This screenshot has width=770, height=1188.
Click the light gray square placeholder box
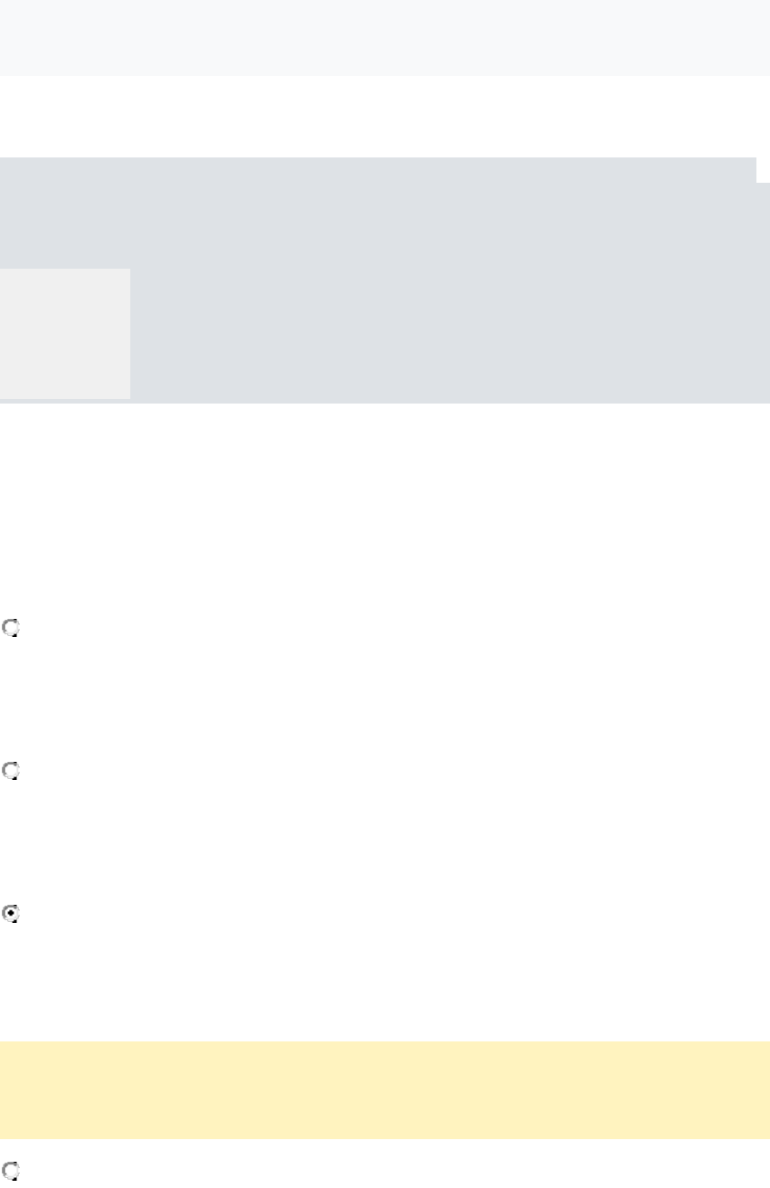[64, 333]
